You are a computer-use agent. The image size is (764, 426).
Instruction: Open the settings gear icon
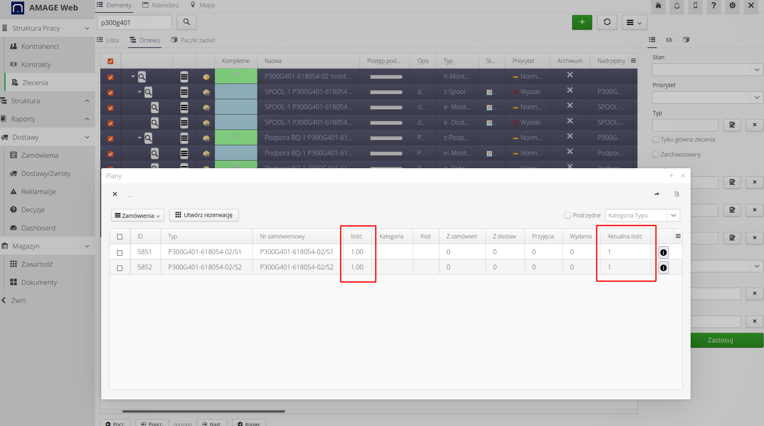click(x=733, y=6)
